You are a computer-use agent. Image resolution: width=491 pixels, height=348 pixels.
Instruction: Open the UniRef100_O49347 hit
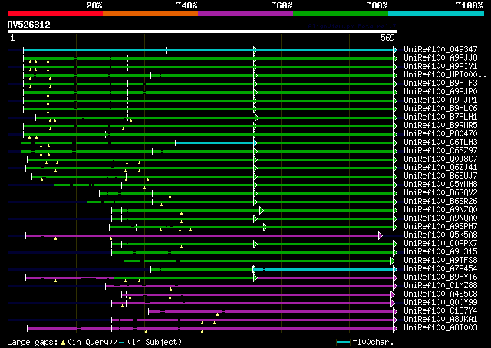pos(440,50)
